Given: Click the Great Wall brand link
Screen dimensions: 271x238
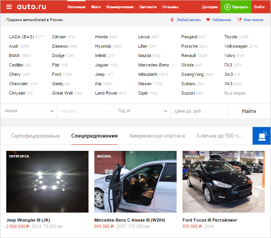Looking at the screenshot, I should [x=62, y=93].
